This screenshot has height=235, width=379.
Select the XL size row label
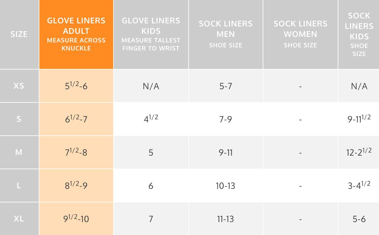point(19,219)
